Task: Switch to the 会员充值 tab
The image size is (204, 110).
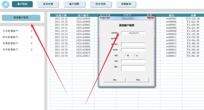Action: pos(48,4)
